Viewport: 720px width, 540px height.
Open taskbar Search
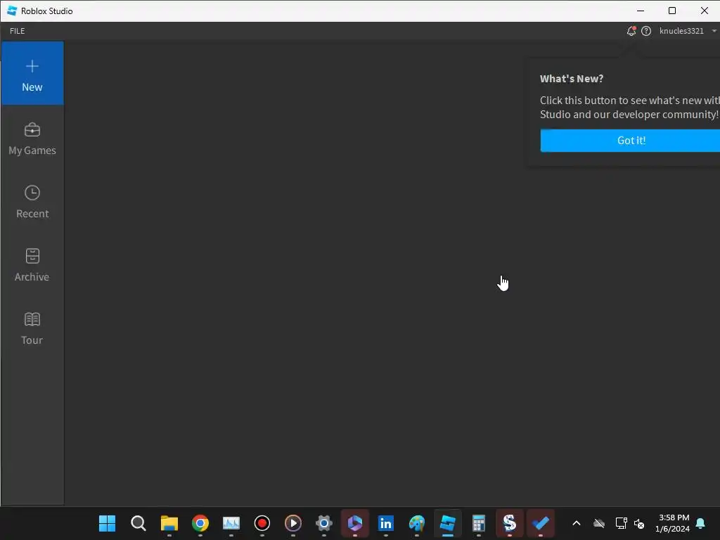[139, 523]
